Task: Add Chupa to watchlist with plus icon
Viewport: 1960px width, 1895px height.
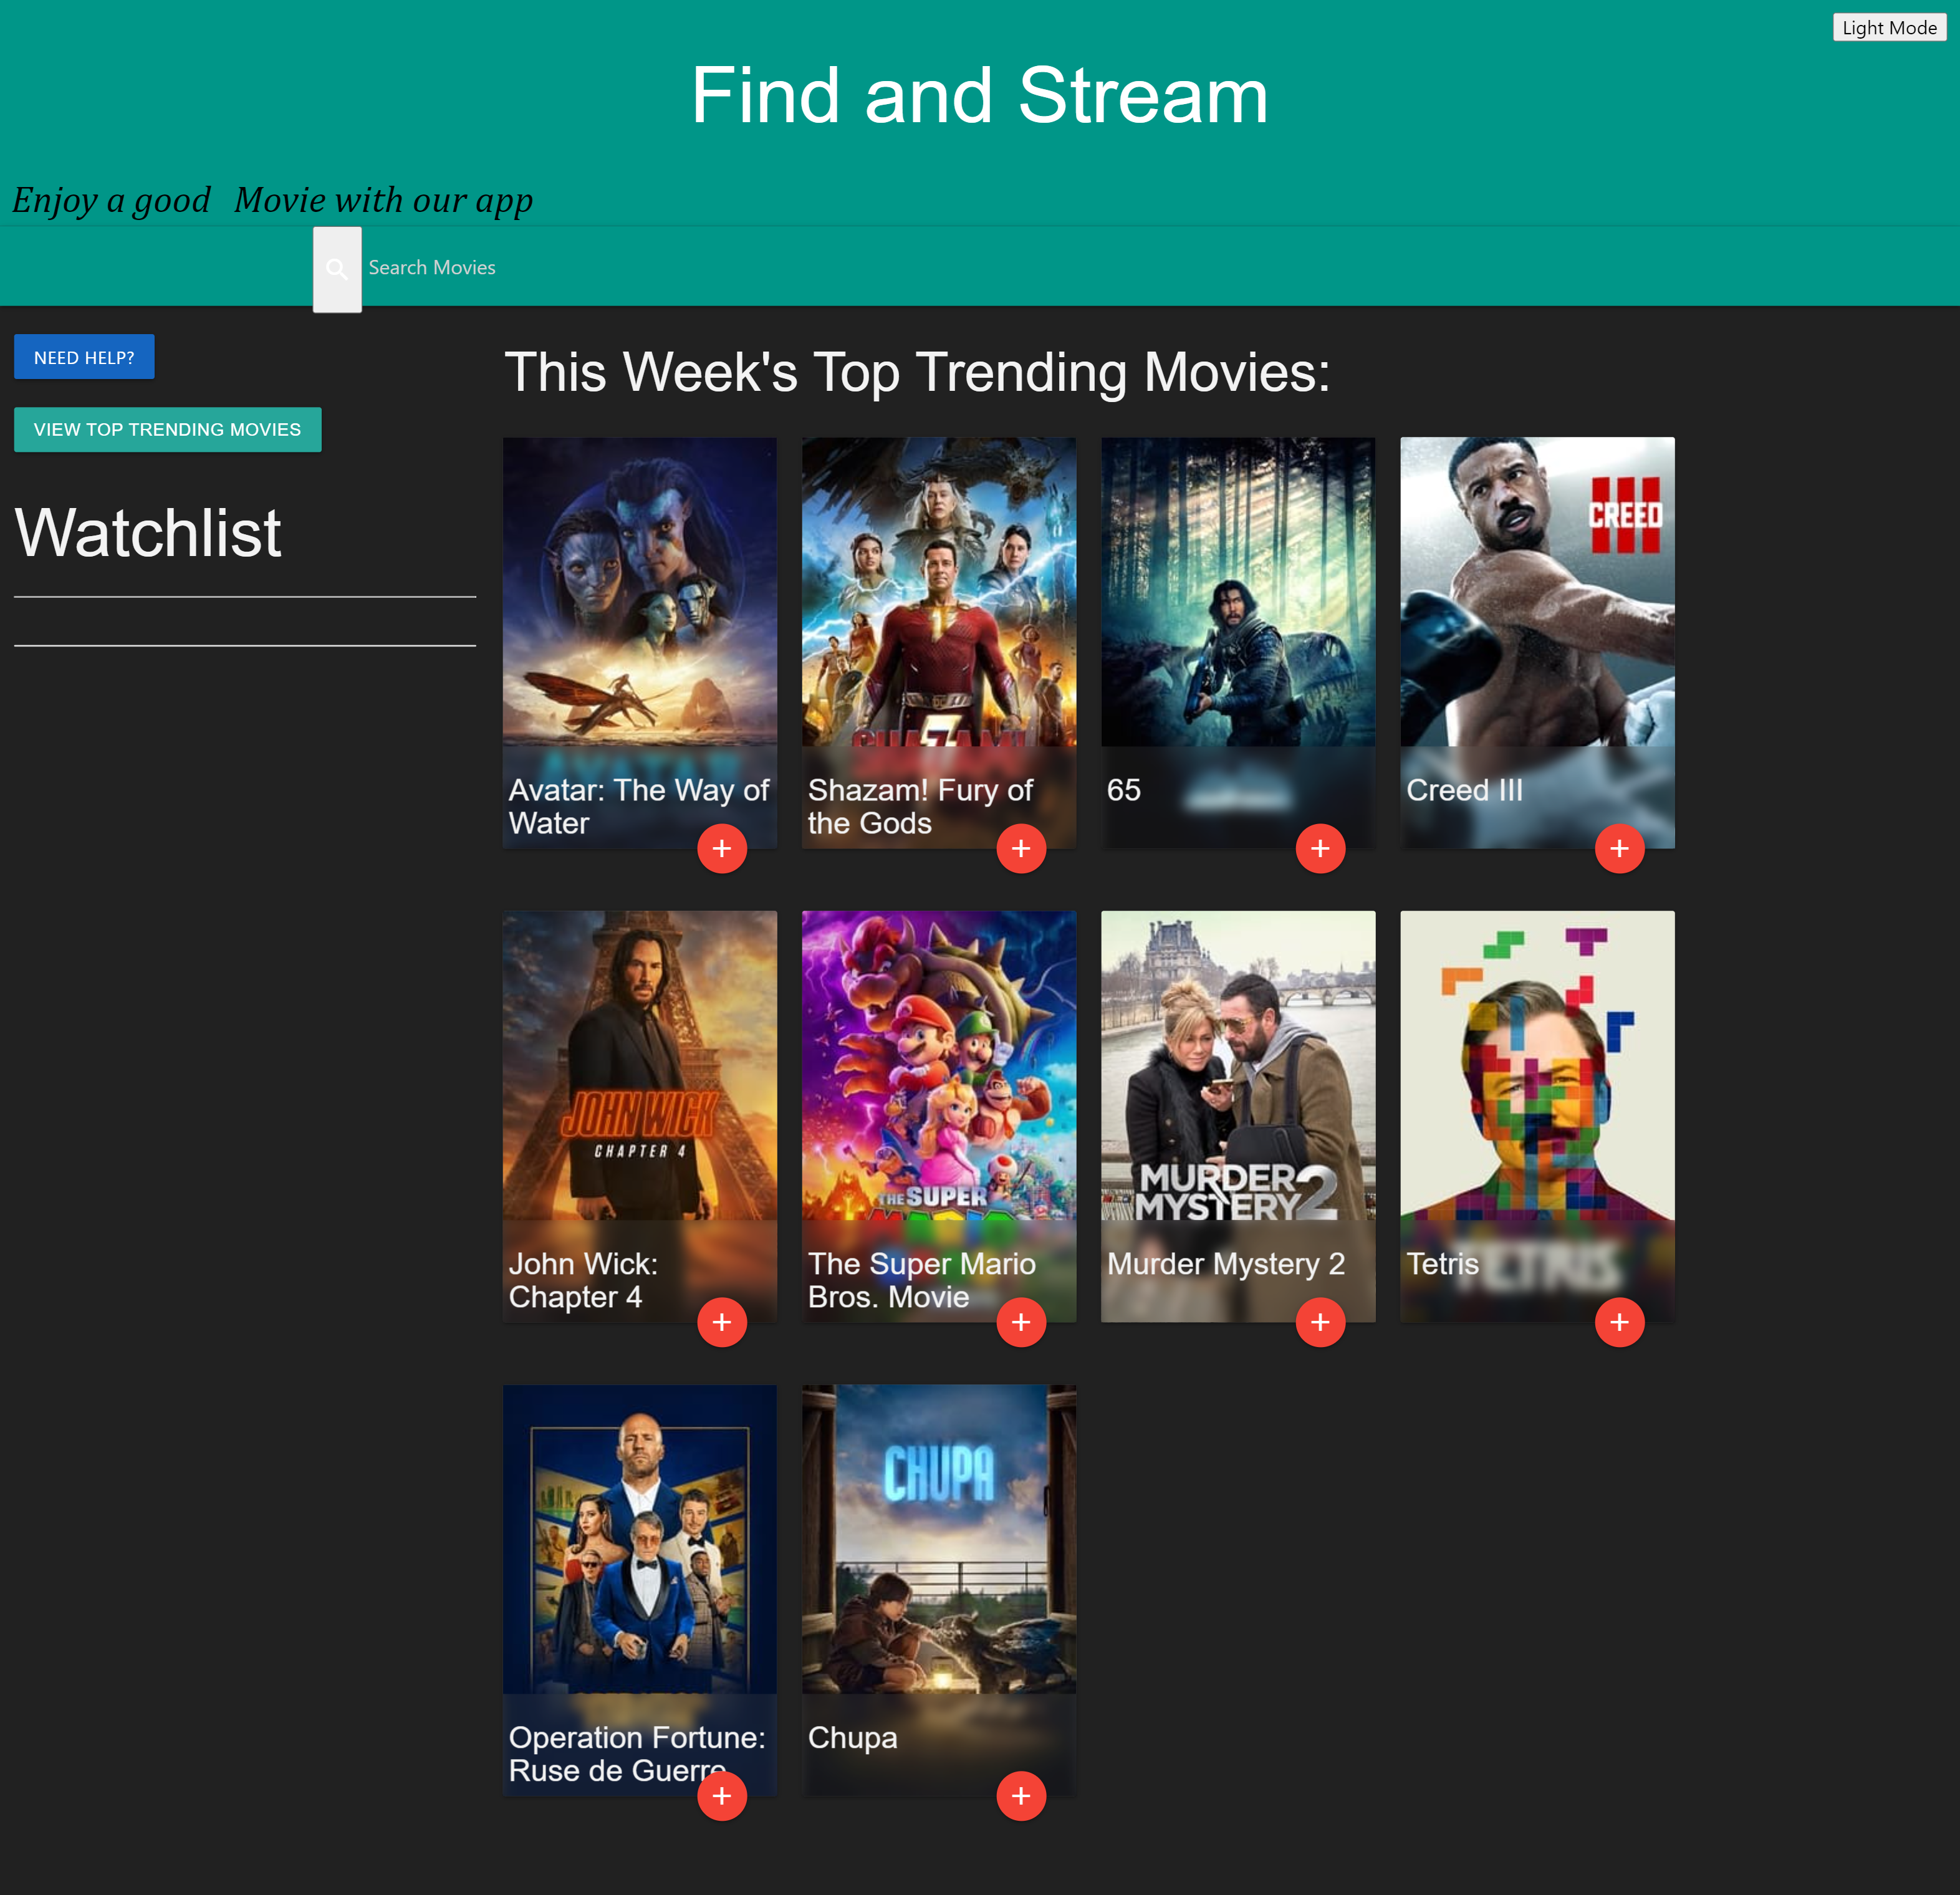Action: (x=1021, y=1795)
